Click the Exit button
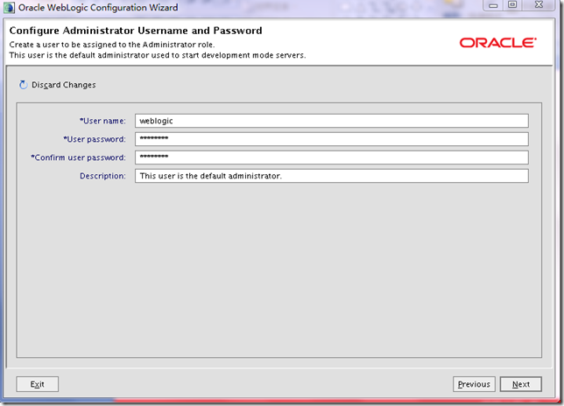 pos(37,384)
